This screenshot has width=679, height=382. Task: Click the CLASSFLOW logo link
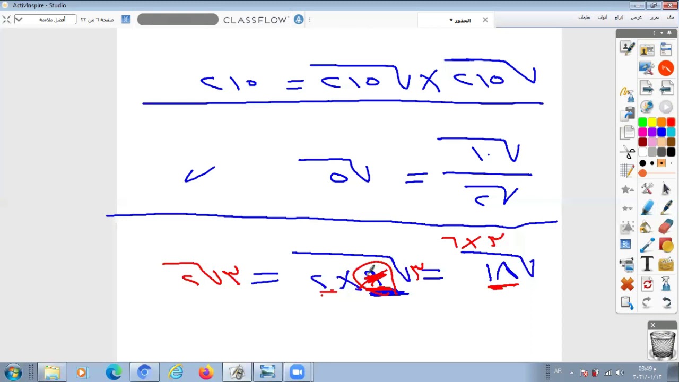click(x=255, y=20)
